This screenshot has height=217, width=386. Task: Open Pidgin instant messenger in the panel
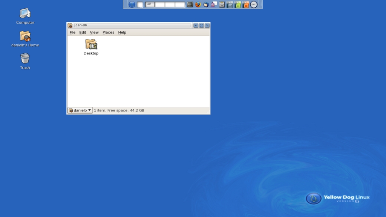pos(214,5)
